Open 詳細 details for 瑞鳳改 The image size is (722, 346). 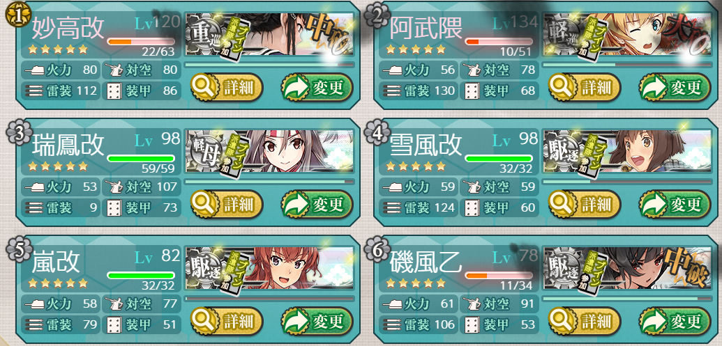226,205
